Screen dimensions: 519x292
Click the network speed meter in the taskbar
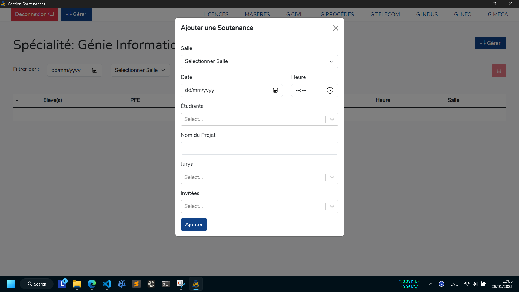(x=409, y=284)
